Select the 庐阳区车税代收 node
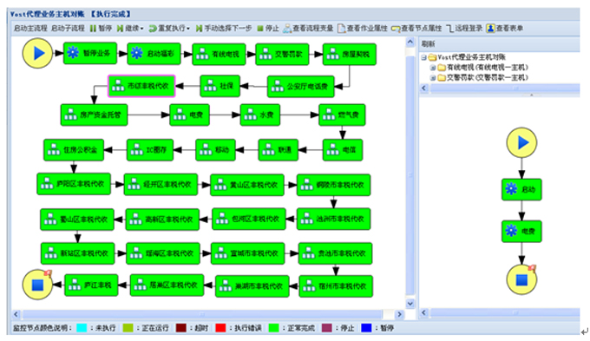This screenshot has width=590, height=341. coord(74,184)
